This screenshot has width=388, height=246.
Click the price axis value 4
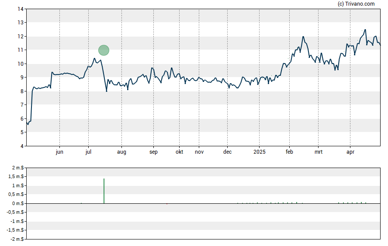[x=22, y=146]
